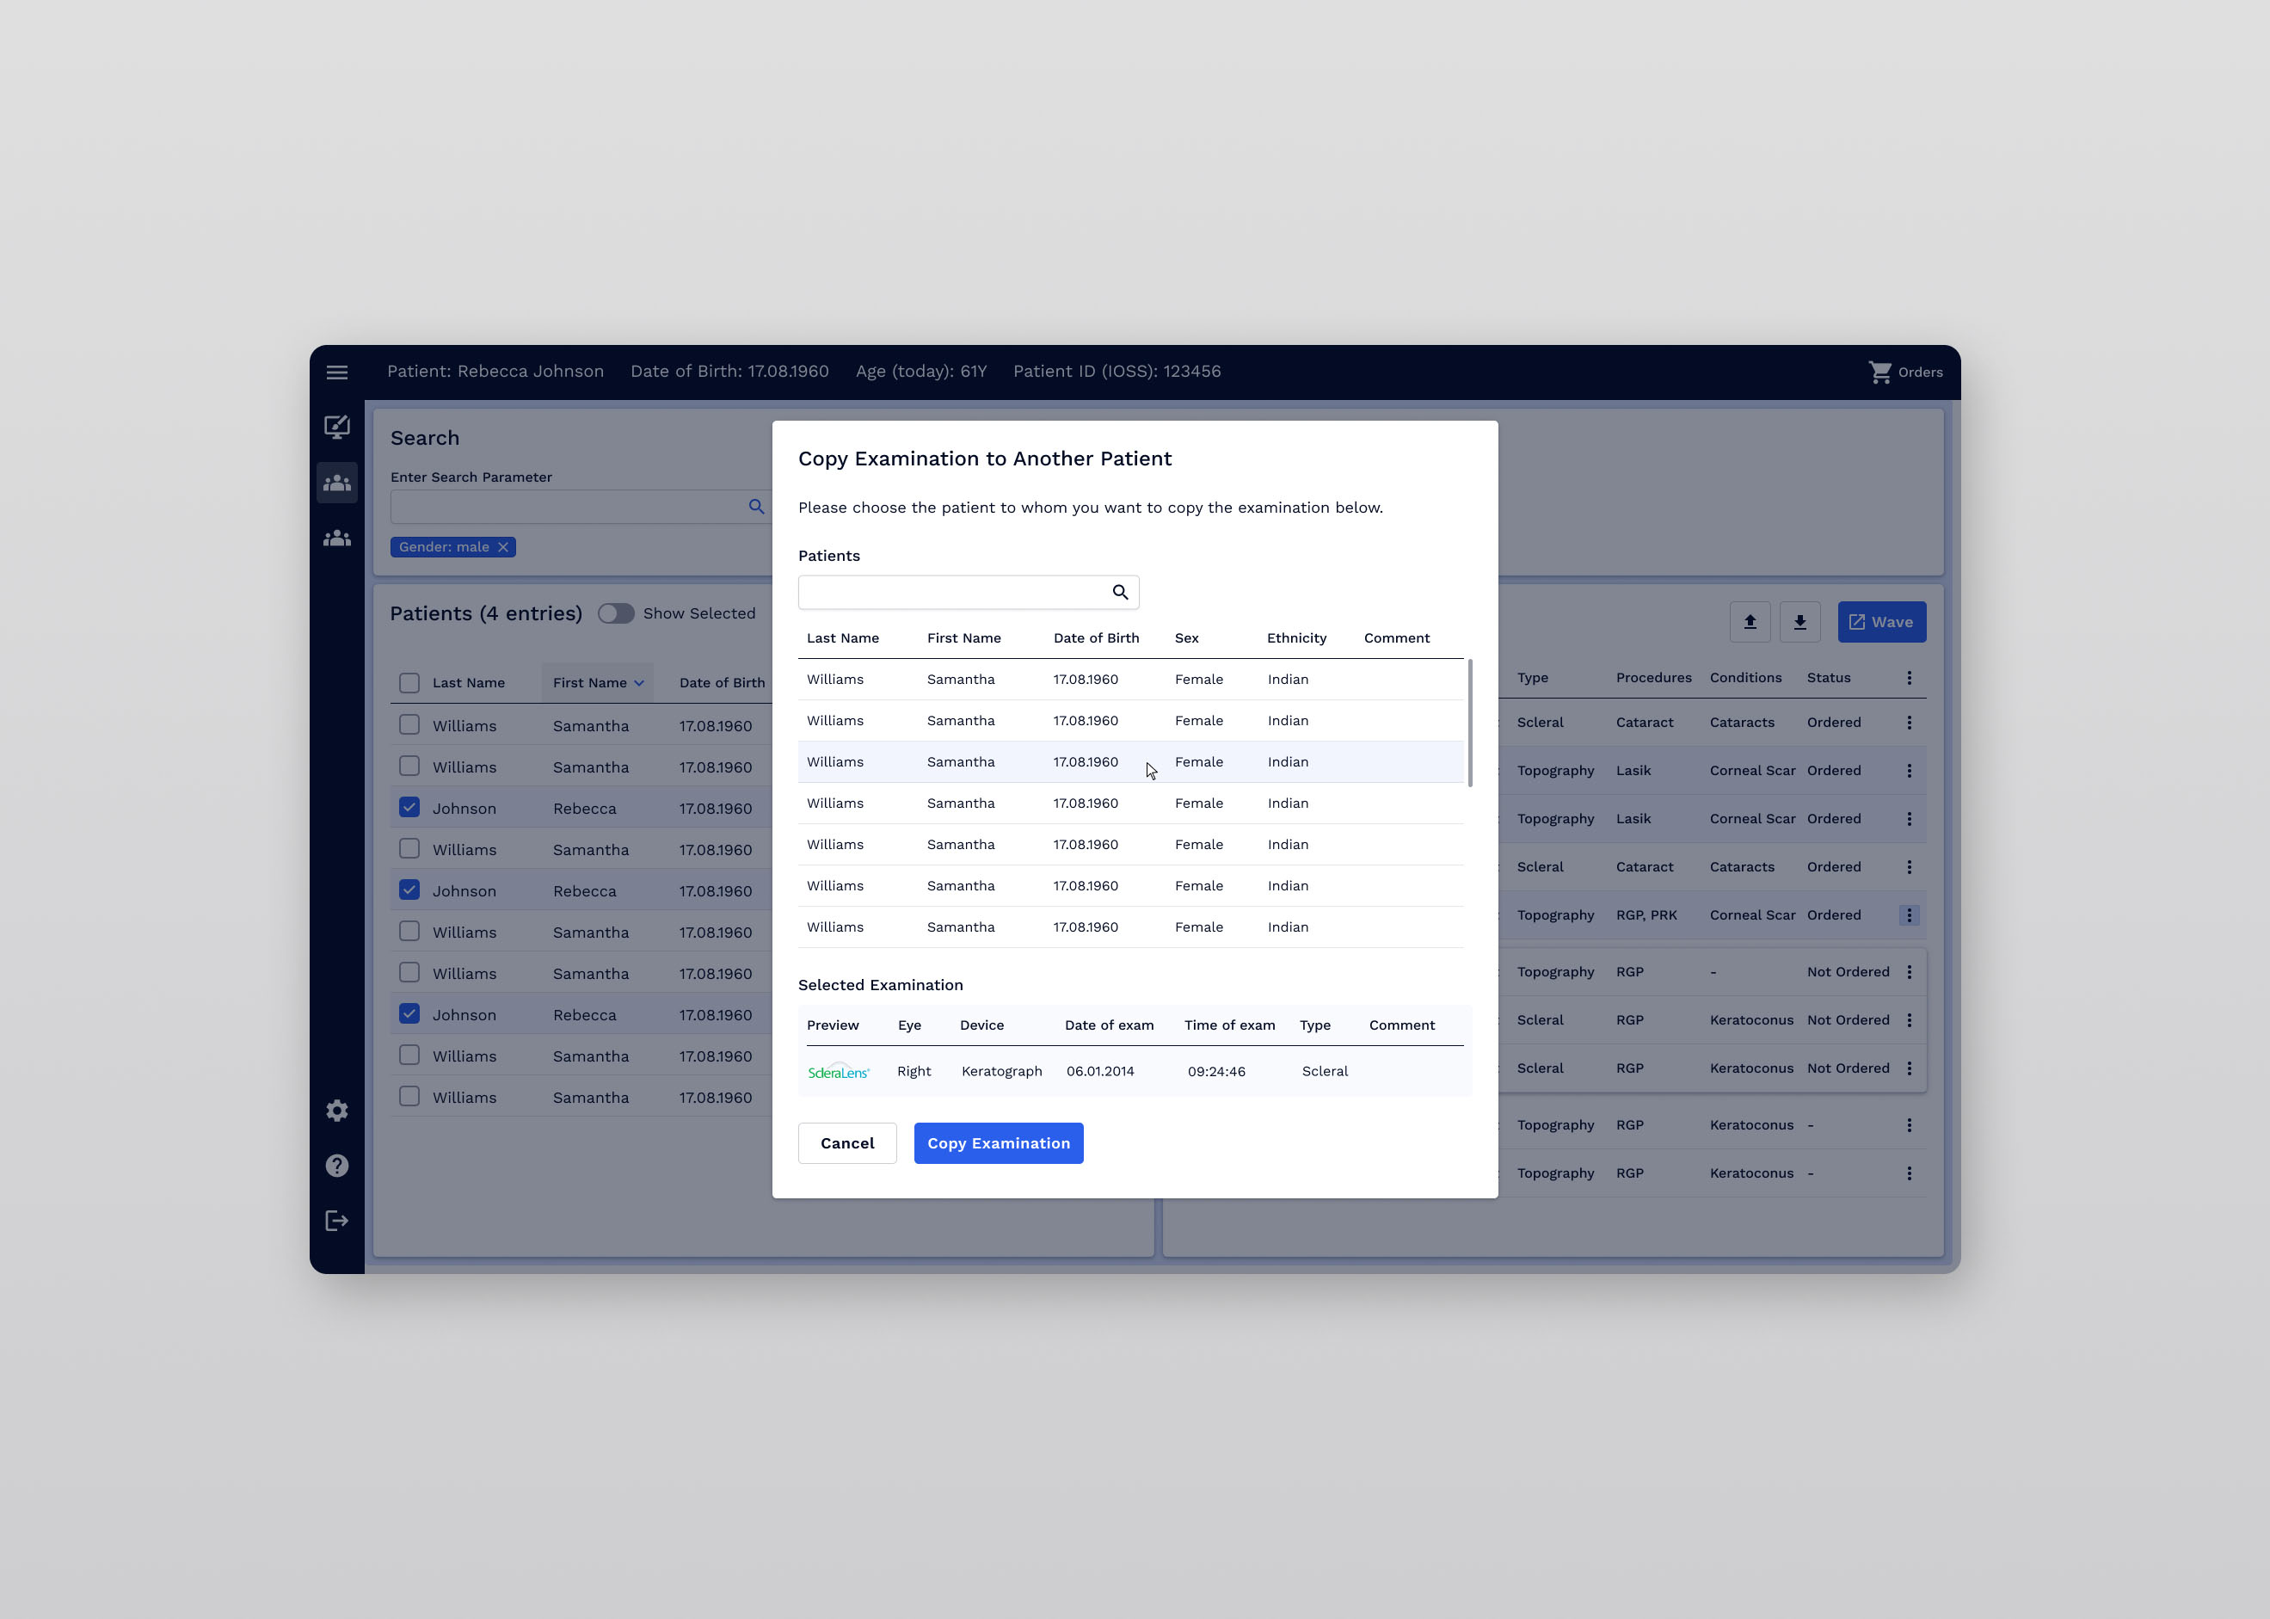Focus the Enter Search Parameter field
2270x1619 pixels.
click(x=581, y=507)
